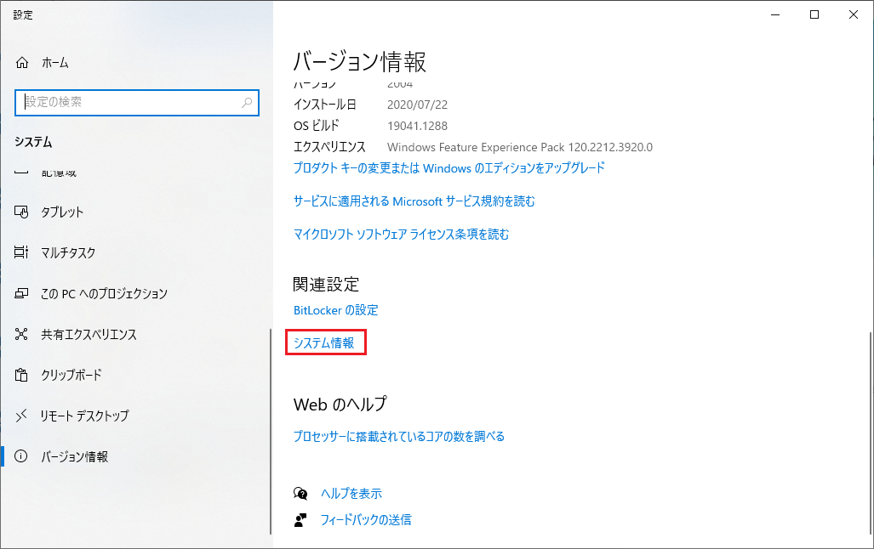
Task: Click the Get help chat icon
Action: 300,494
